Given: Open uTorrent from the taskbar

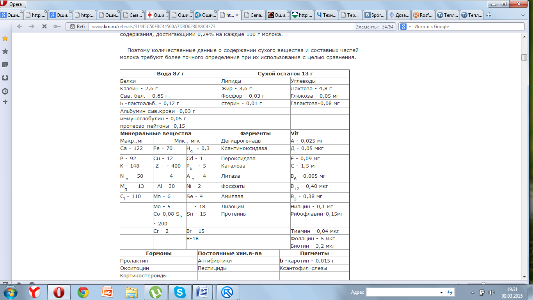Looking at the screenshot, I should point(155,292).
